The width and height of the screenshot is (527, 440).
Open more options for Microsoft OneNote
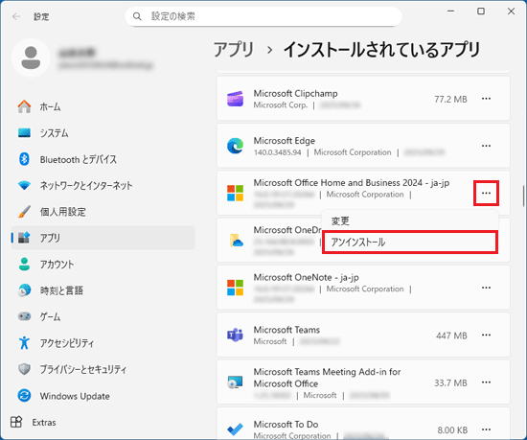click(486, 288)
